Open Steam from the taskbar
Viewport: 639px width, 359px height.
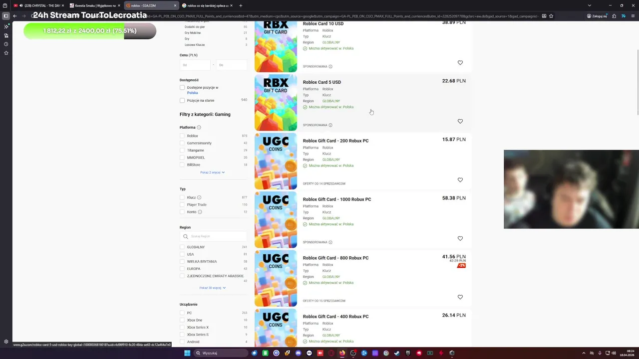pyautogui.click(x=397, y=353)
